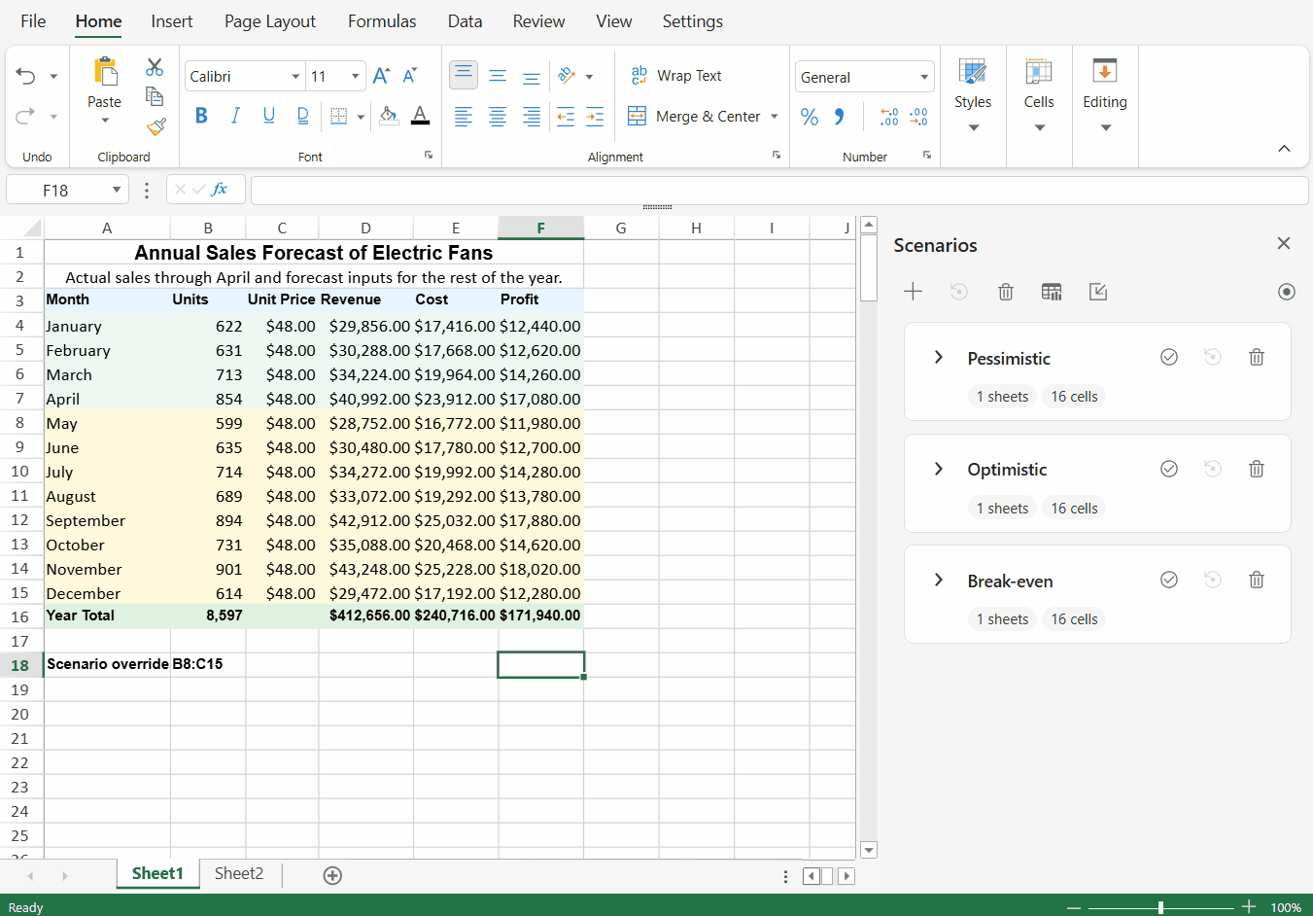Viewport: 1313px width, 916px height.
Task: Click the zoom slider handle
Action: [x=1160, y=907]
